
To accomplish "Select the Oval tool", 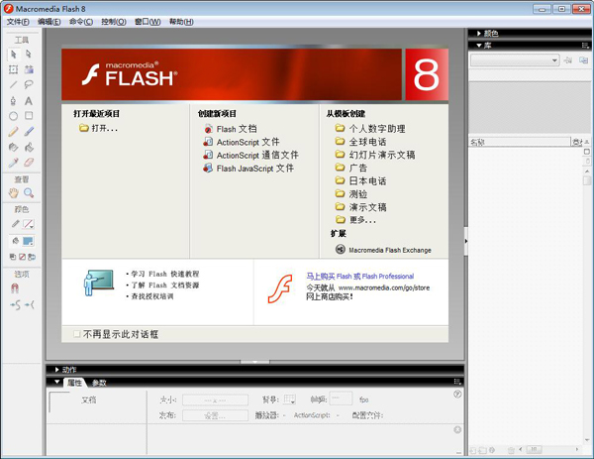I will [x=13, y=116].
